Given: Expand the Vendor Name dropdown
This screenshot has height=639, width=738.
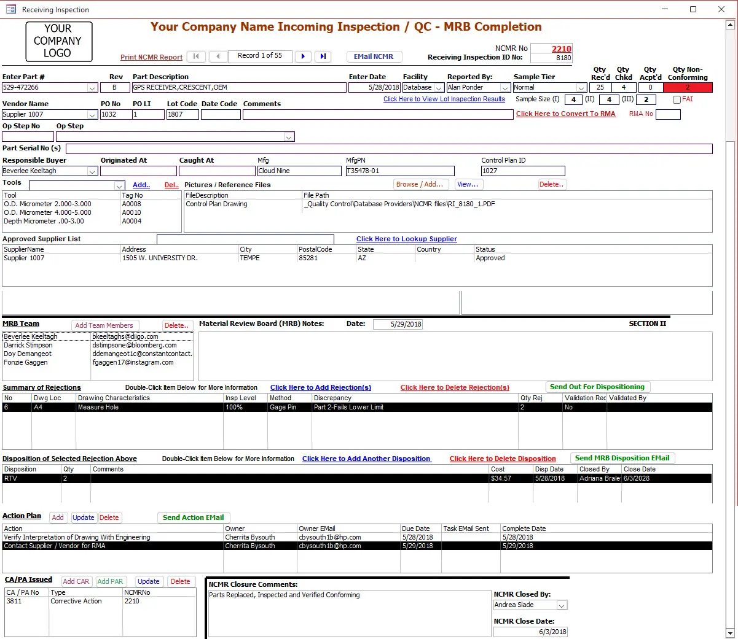Looking at the screenshot, I should click(x=92, y=115).
